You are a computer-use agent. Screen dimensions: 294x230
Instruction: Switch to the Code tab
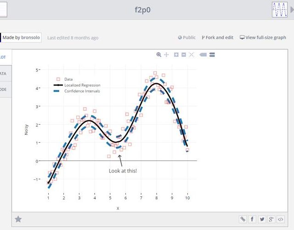[x=6, y=89]
